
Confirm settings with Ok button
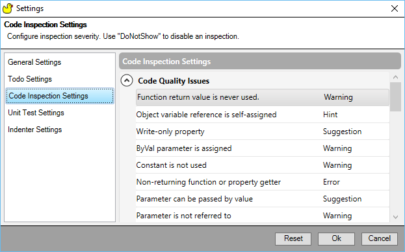[336, 238]
